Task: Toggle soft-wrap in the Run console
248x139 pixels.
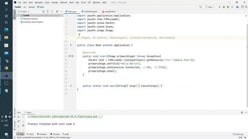Action: [x=23, y=125]
